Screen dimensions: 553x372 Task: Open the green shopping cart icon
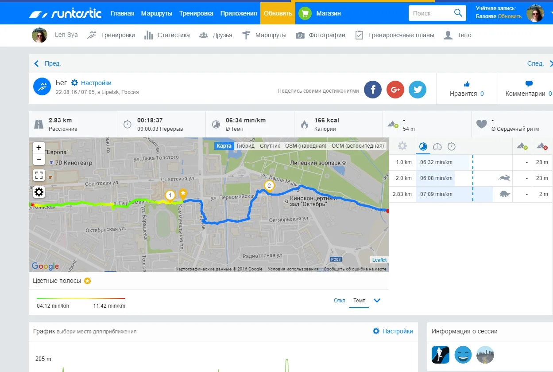click(305, 13)
